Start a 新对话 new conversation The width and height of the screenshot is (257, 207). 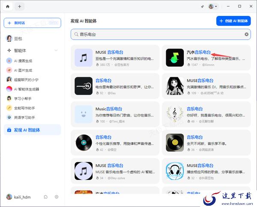coord(32,23)
